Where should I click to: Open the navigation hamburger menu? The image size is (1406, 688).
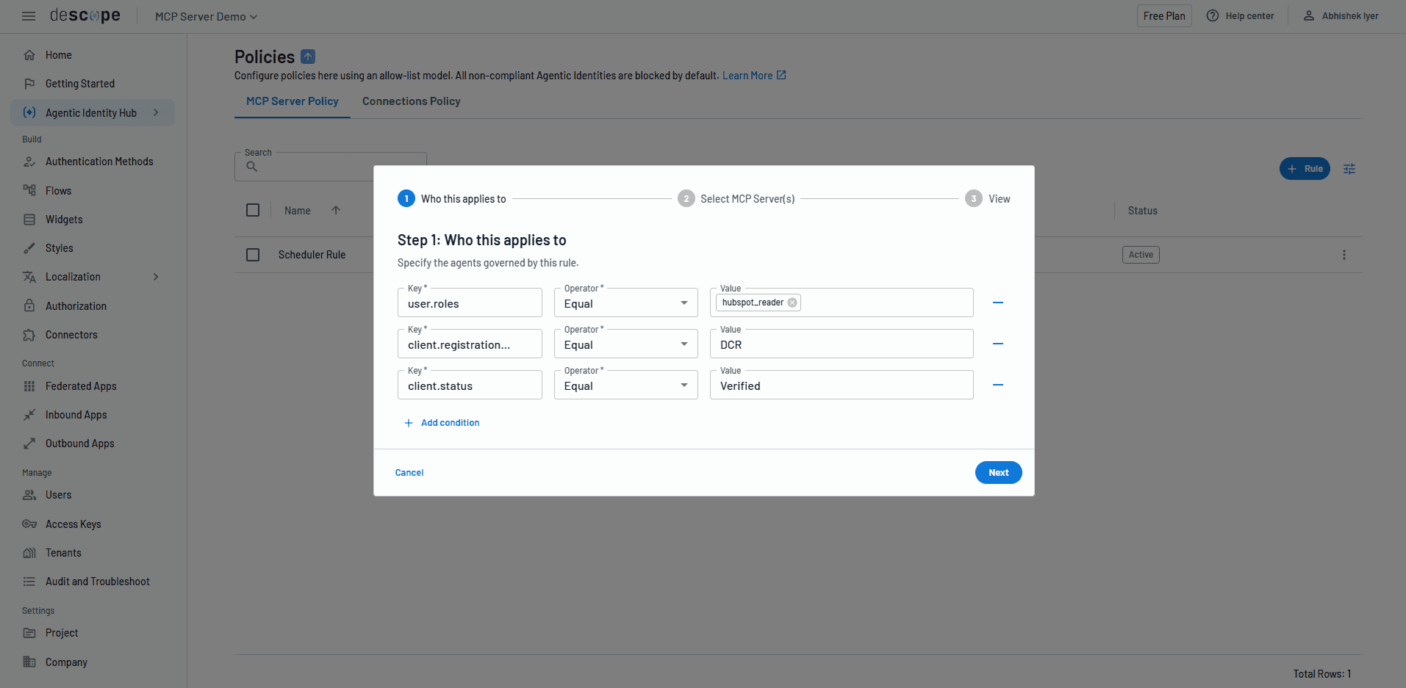28,15
